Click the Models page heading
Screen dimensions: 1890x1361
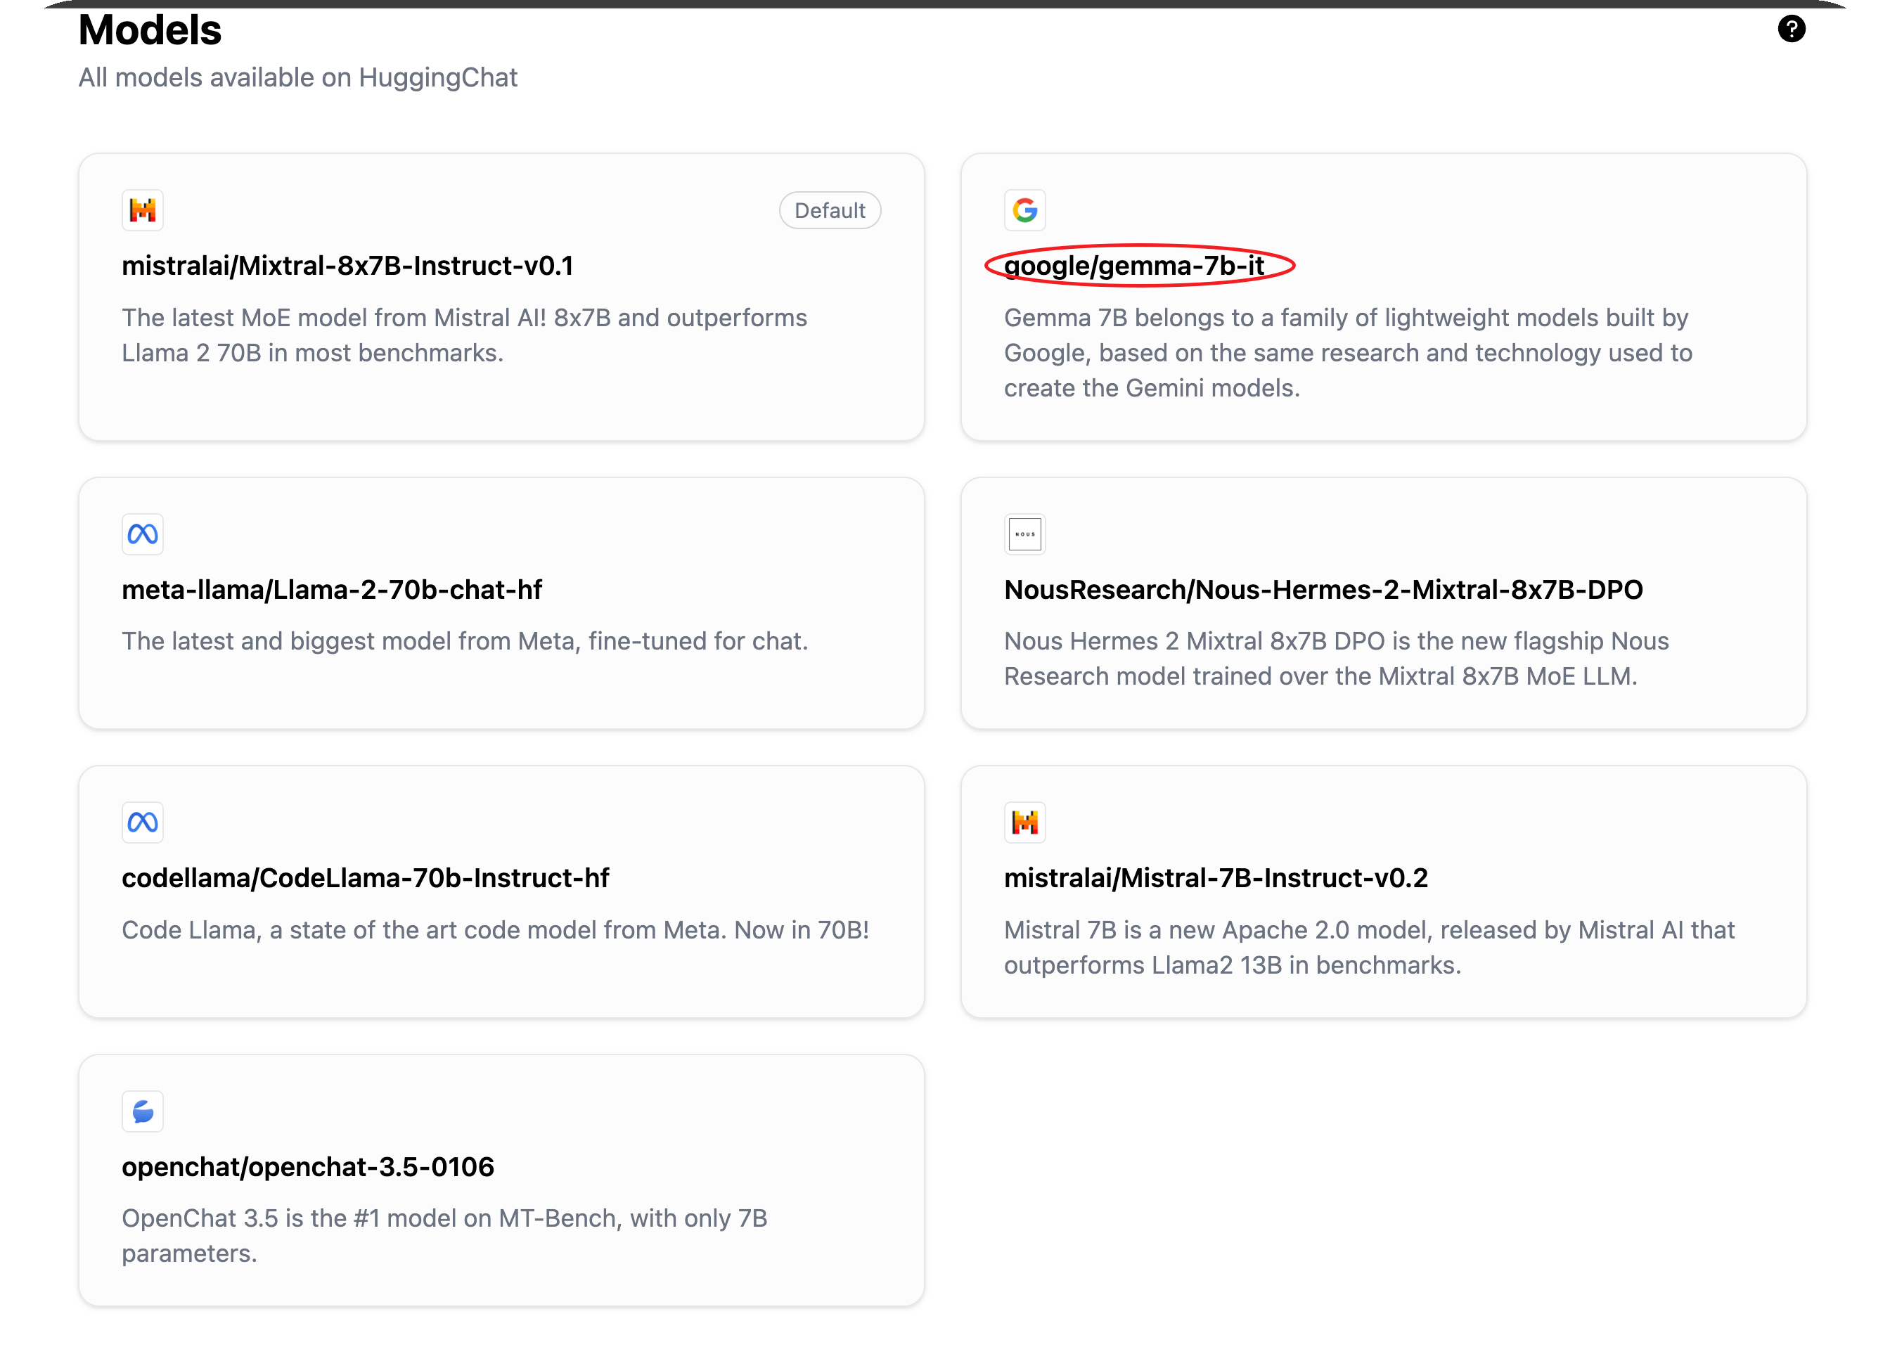point(150,30)
